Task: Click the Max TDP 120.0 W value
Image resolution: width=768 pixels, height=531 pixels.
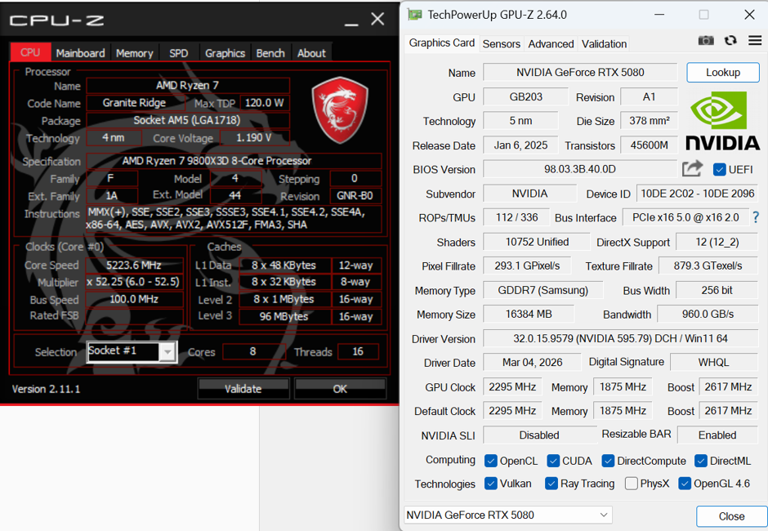Action: click(x=265, y=103)
